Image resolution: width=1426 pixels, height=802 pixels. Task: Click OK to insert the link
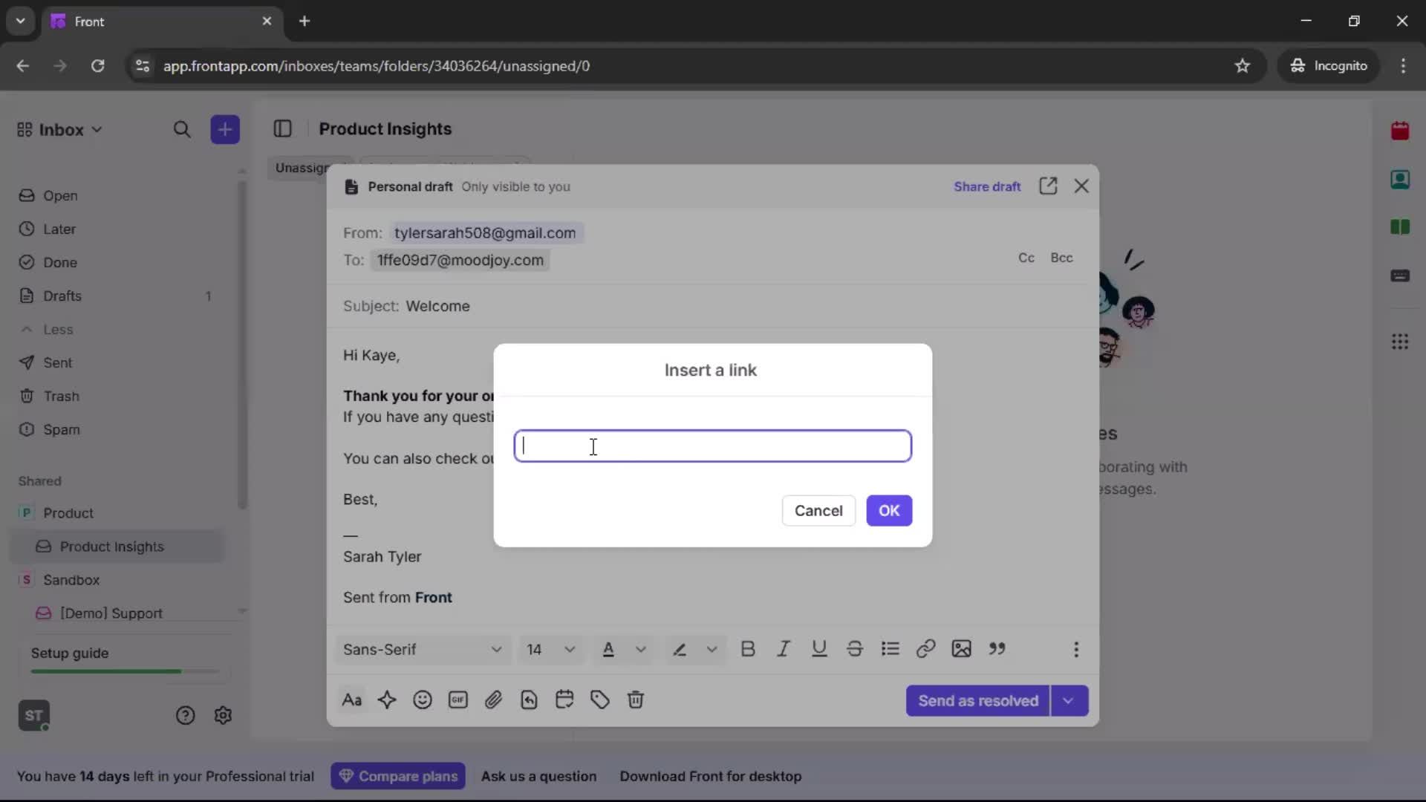click(889, 511)
